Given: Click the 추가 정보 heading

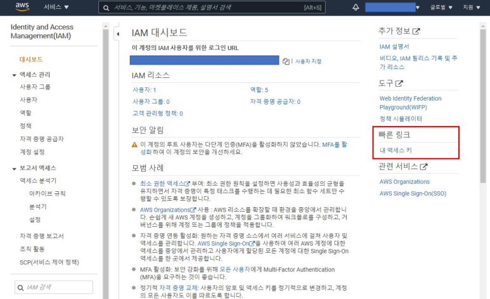Looking at the screenshot, I should tap(394, 31).
